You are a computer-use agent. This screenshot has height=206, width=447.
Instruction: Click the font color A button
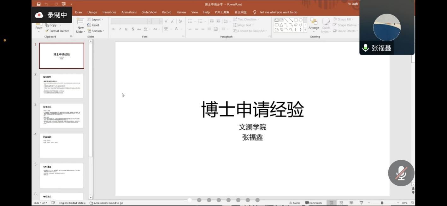tap(176, 29)
